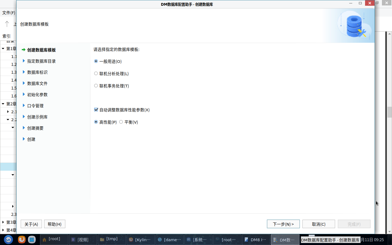This screenshot has width=392, height=245.
Task: Open the 文件(F) menu
Action: [9, 13]
